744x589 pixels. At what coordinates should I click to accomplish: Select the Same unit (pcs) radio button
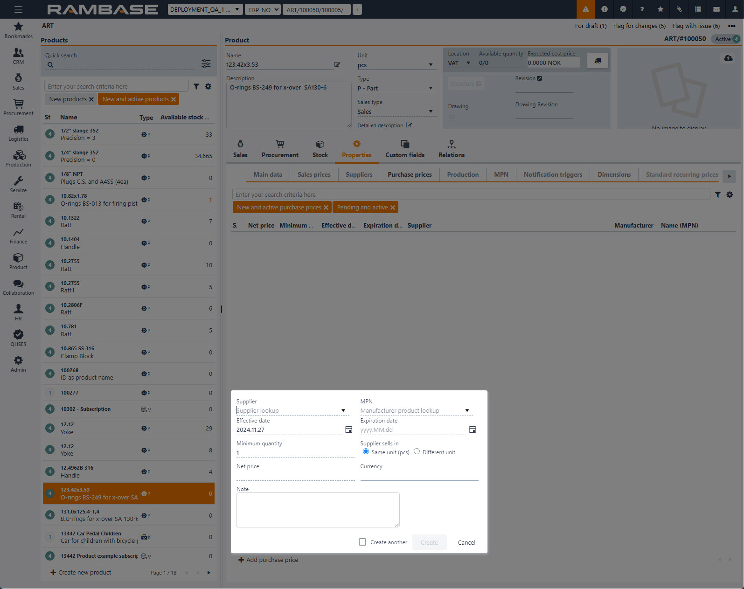coord(366,451)
